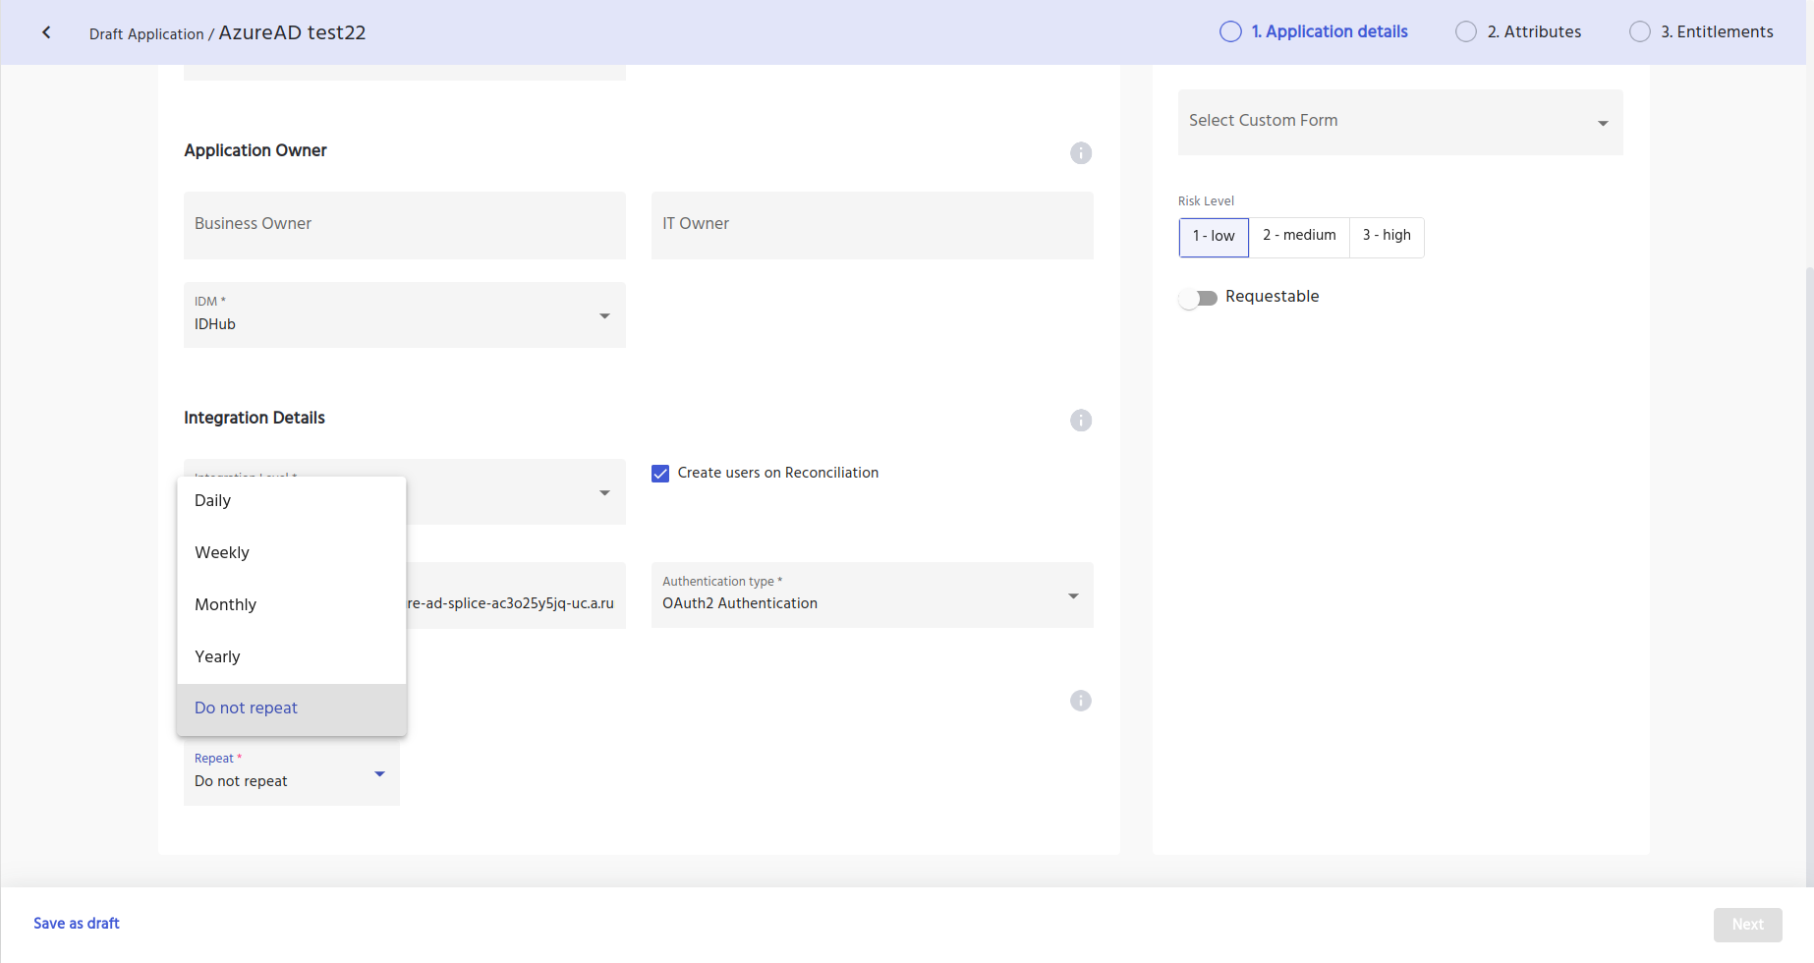Open the IDM dropdown

404,315
